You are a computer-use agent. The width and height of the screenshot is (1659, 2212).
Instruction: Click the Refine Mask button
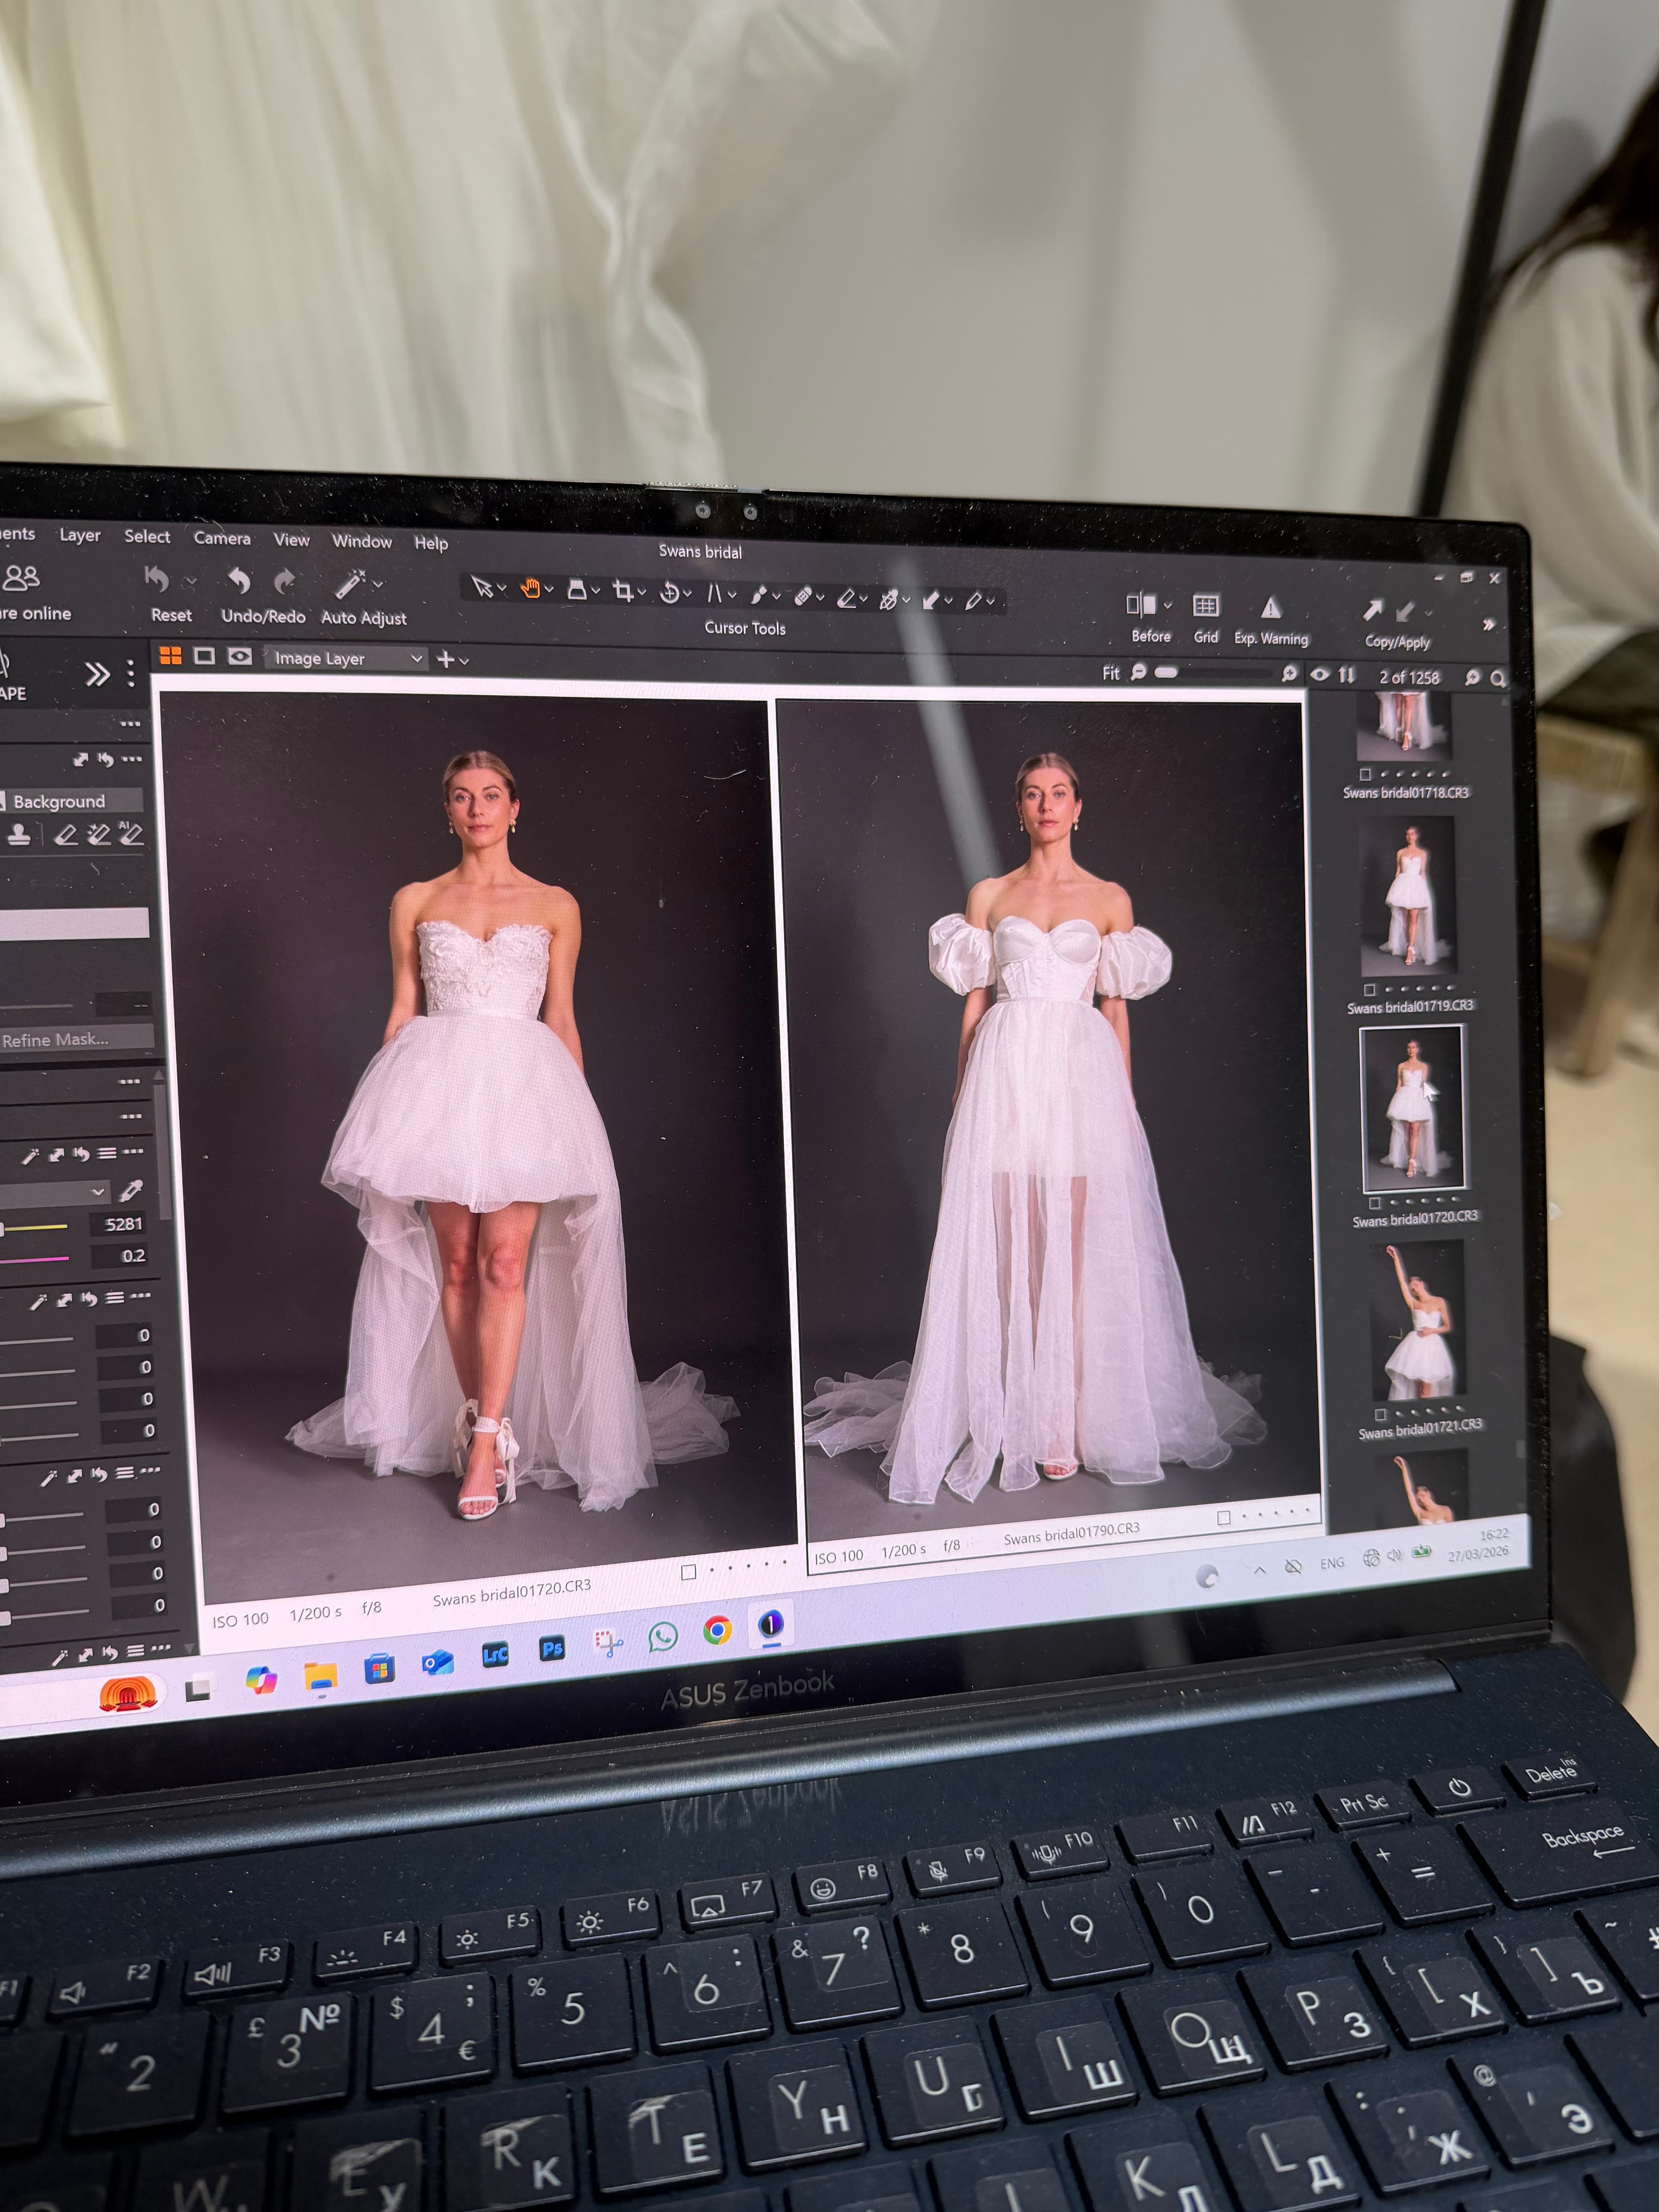click(76, 1040)
